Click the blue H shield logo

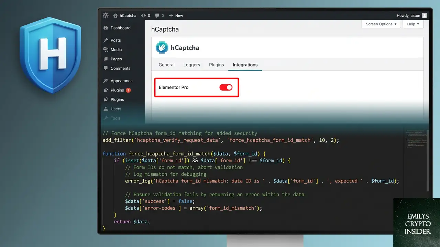(x=51, y=55)
